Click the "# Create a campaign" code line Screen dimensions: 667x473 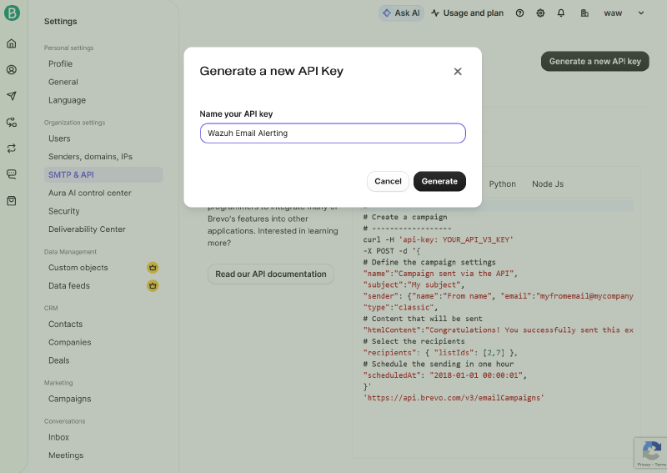(405, 217)
